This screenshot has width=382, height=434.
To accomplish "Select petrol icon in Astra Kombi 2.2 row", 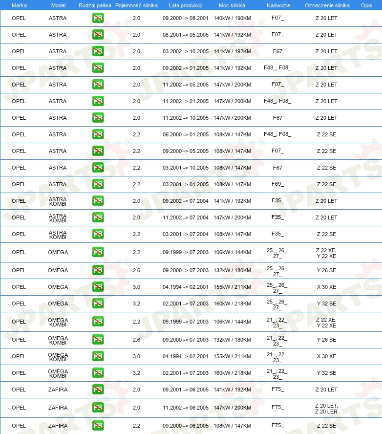I will (98, 234).
